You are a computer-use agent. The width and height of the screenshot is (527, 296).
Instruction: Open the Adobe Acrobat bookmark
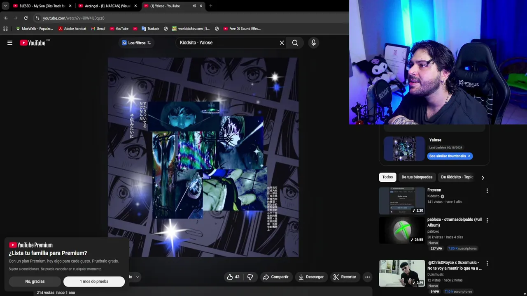pyautogui.click(x=72, y=29)
